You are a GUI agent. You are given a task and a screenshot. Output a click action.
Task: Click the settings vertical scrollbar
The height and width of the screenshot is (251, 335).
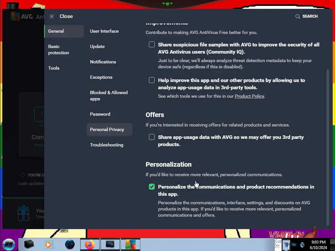point(327,147)
